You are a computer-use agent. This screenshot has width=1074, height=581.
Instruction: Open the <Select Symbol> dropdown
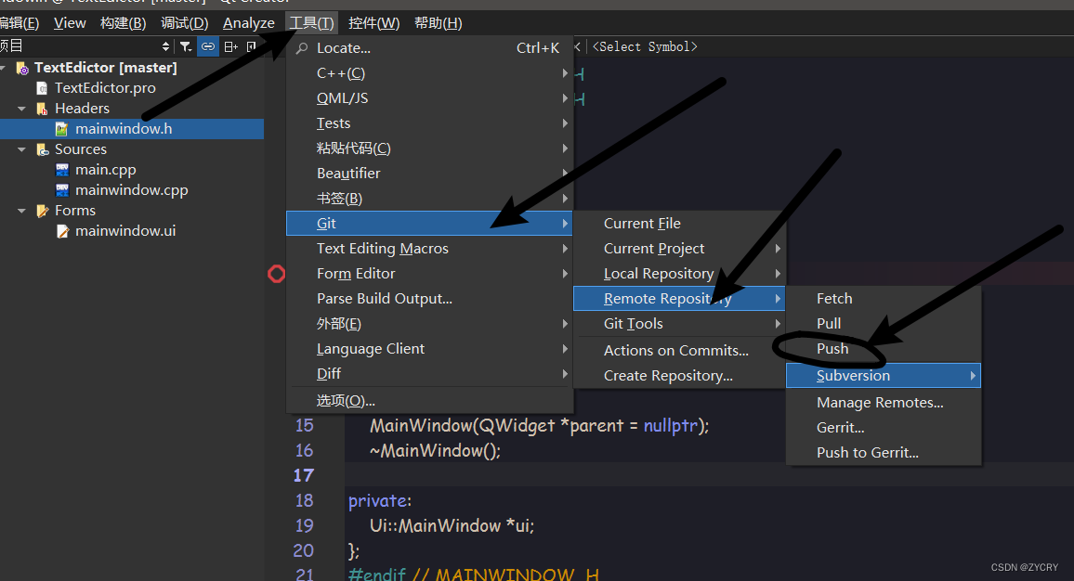[645, 46]
